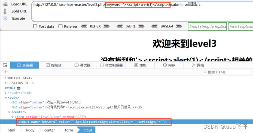Switch to the 性能 performance tab
The image size is (253, 133).
coord(140,65)
